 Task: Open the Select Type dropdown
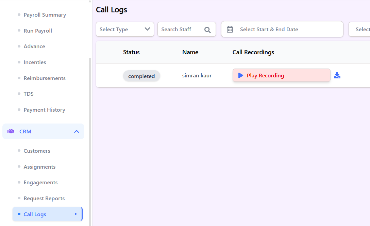(x=125, y=29)
